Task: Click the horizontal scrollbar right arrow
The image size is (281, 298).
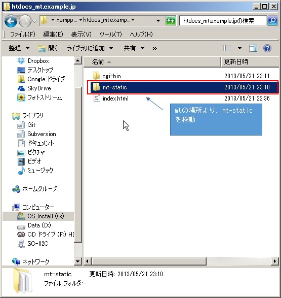Action: coord(275,261)
